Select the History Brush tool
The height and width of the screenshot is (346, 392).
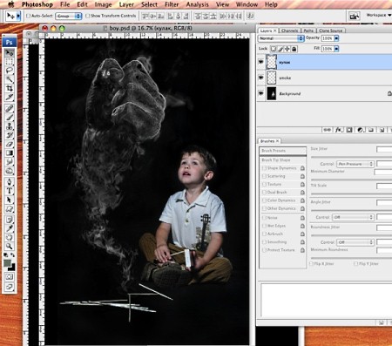click(10, 135)
